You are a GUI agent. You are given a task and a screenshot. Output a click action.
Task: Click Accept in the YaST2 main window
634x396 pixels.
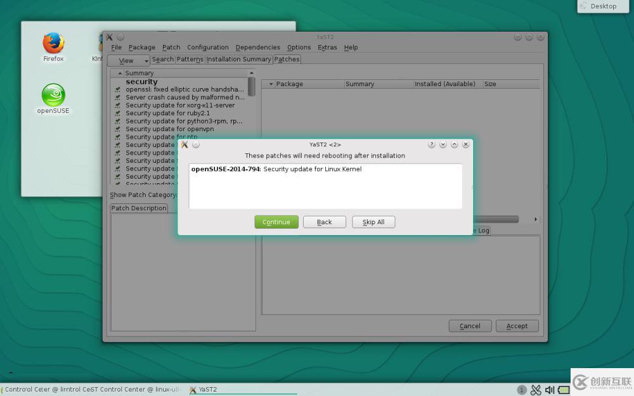coord(517,326)
